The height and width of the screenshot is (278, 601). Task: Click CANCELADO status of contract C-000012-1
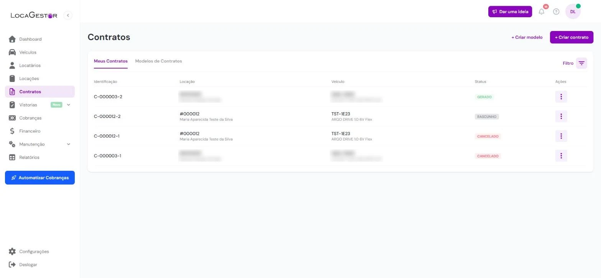488,136
